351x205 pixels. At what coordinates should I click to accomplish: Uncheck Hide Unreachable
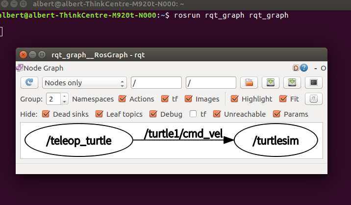coord(217,114)
